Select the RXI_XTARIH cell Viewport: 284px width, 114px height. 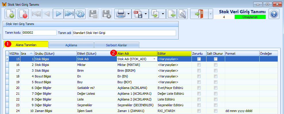[174, 111]
